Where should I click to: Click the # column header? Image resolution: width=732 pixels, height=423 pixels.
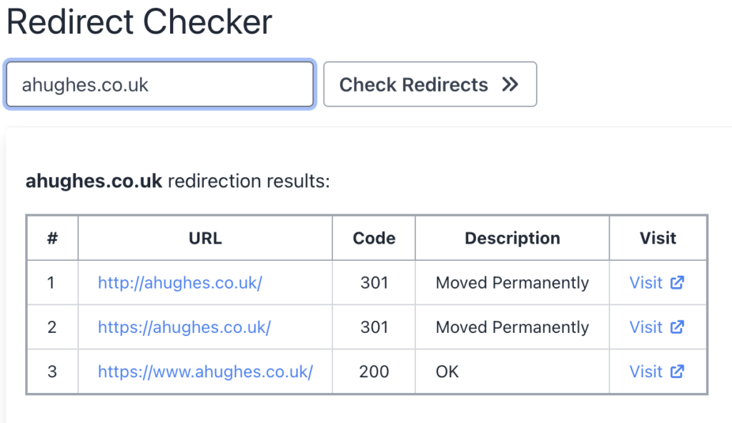[52, 238]
